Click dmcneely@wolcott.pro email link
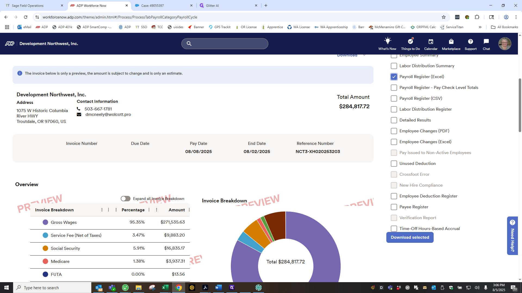522x293 pixels. point(108,114)
